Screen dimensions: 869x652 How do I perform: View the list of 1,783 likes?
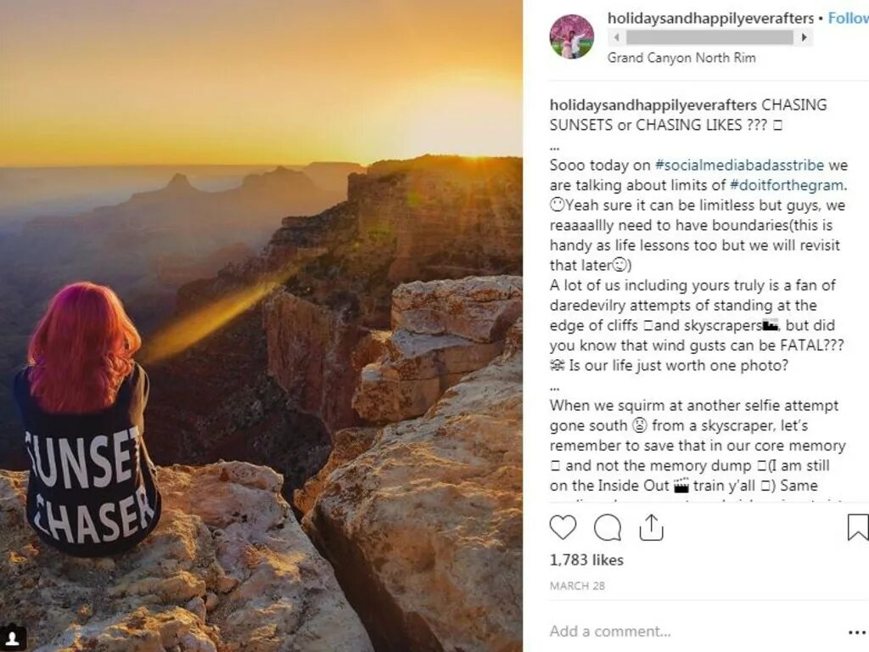click(586, 560)
